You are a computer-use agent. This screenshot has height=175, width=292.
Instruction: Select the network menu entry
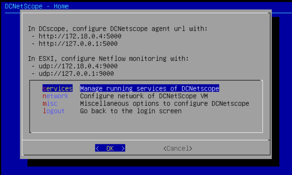point(55,96)
